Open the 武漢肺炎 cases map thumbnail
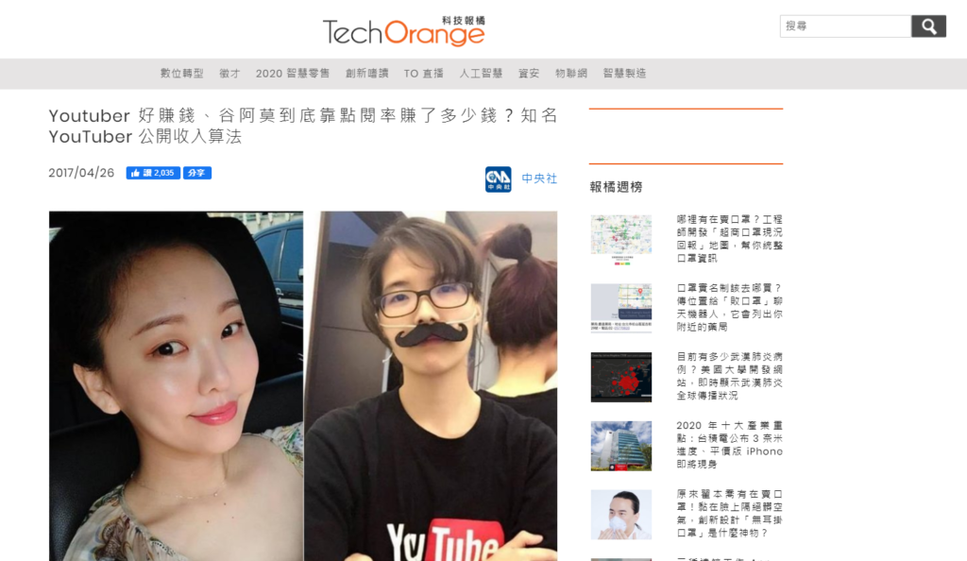Screen dimensions: 967x561 (x=620, y=377)
